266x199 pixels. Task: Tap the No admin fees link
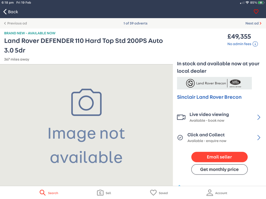click(239, 44)
